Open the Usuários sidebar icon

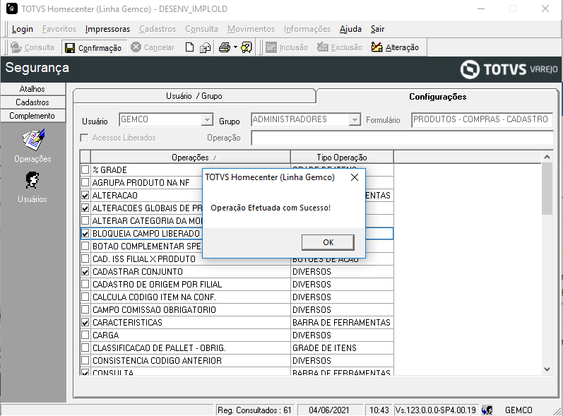point(32,180)
